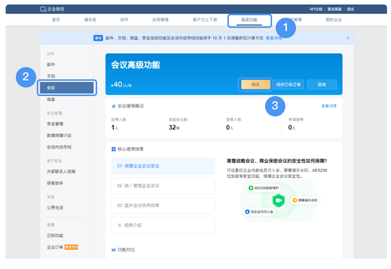Select 会议 in the left sidebar
The image size is (391, 269).
coord(66,88)
